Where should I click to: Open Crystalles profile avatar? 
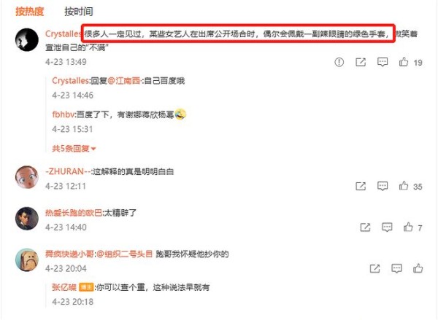pos(27,39)
